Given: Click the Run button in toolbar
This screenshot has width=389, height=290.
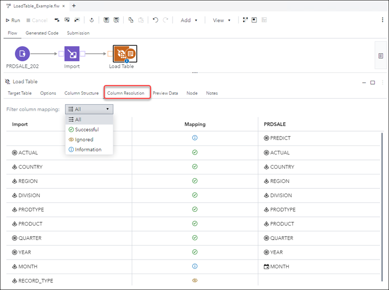Looking at the screenshot, I should 13,20.
